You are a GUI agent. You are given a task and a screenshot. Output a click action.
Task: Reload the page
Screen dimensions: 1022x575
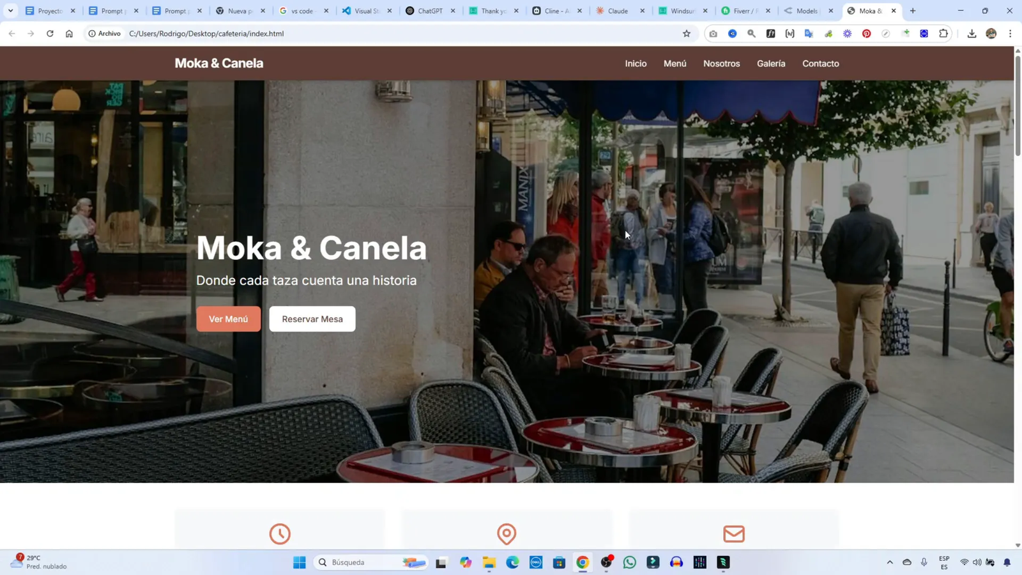(50, 34)
